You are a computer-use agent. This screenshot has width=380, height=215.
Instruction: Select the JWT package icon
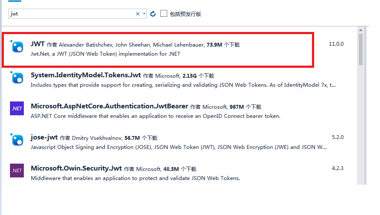17,46
